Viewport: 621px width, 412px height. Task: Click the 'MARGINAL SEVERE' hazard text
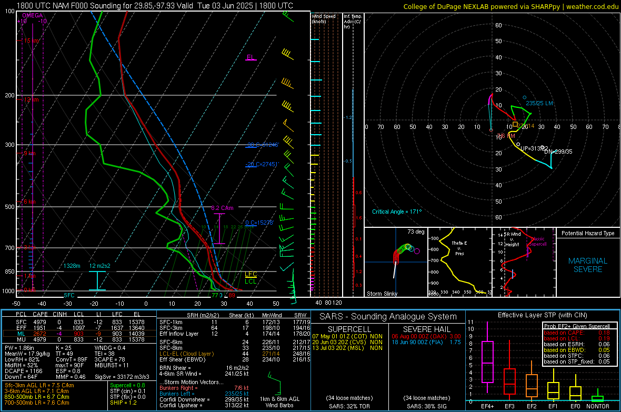click(x=588, y=265)
